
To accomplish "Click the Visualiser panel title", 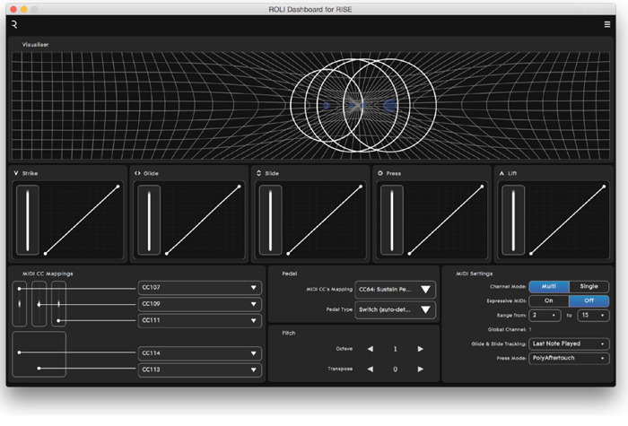I will [x=36, y=45].
